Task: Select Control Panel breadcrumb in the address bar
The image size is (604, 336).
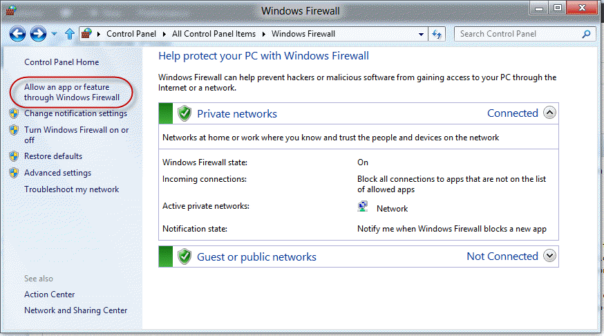Action: [131, 34]
